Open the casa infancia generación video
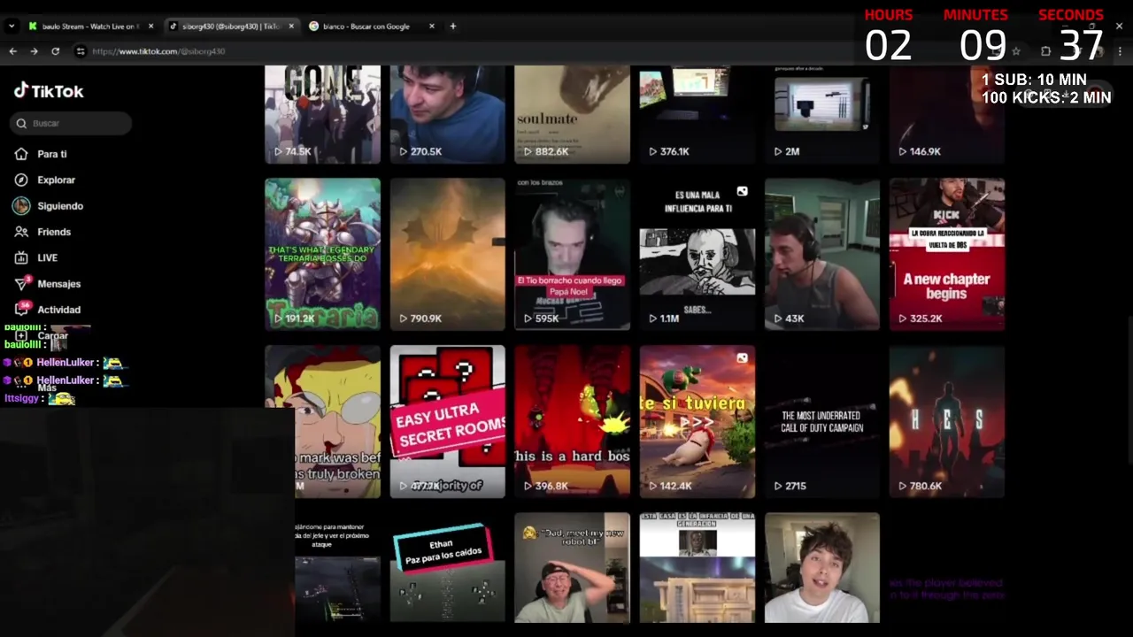The image size is (1133, 637). point(698,568)
